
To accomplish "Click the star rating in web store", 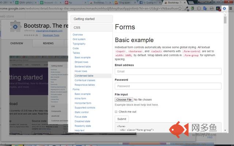I will point(29,35).
